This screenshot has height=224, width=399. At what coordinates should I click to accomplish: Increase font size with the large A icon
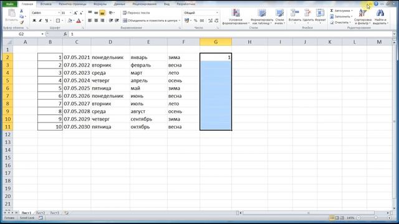point(75,12)
